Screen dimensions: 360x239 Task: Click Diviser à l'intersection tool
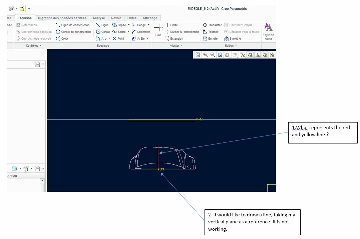coord(182,32)
